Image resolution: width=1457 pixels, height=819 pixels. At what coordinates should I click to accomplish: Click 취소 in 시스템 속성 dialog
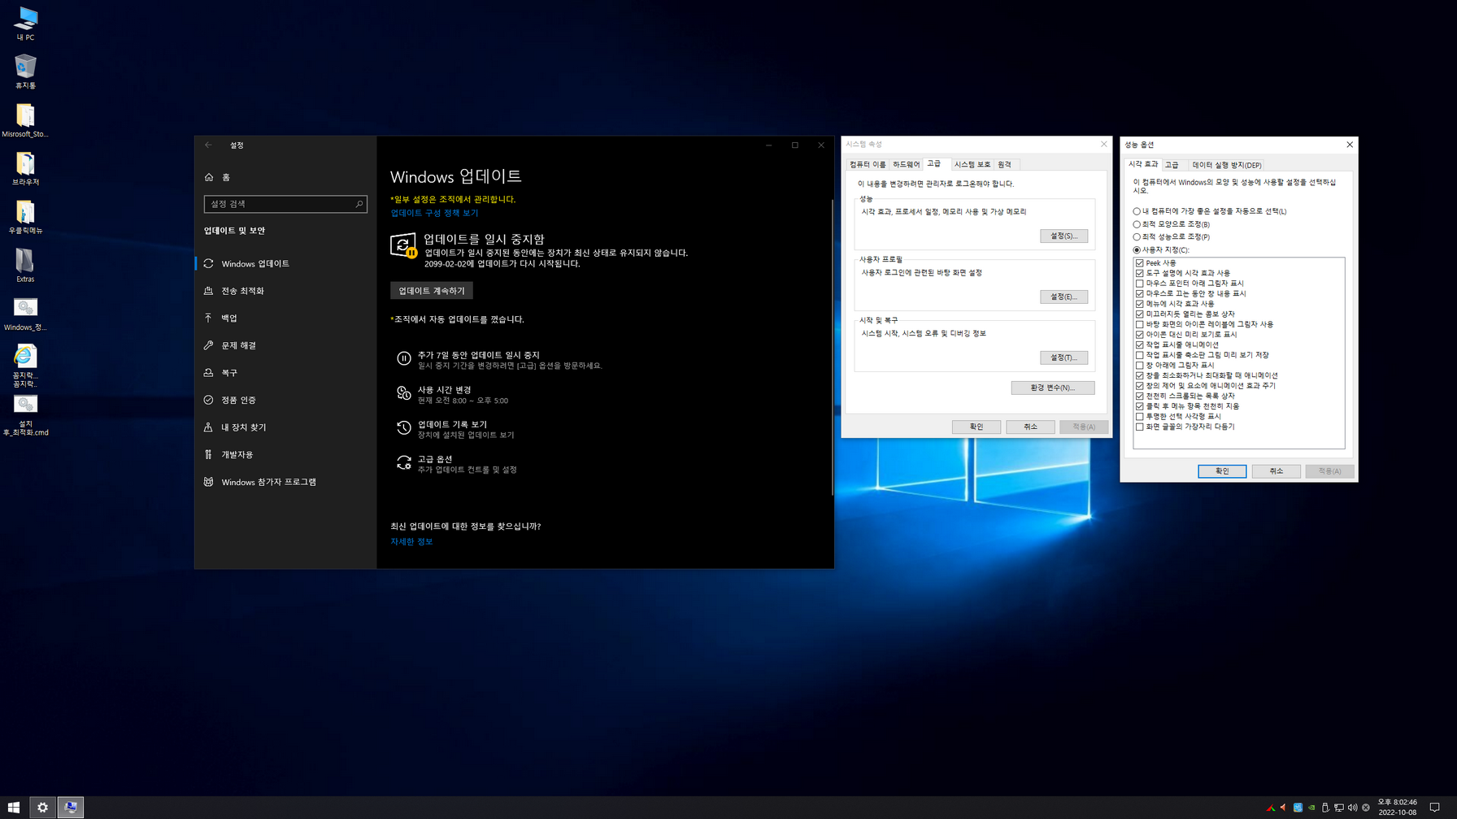click(1030, 427)
